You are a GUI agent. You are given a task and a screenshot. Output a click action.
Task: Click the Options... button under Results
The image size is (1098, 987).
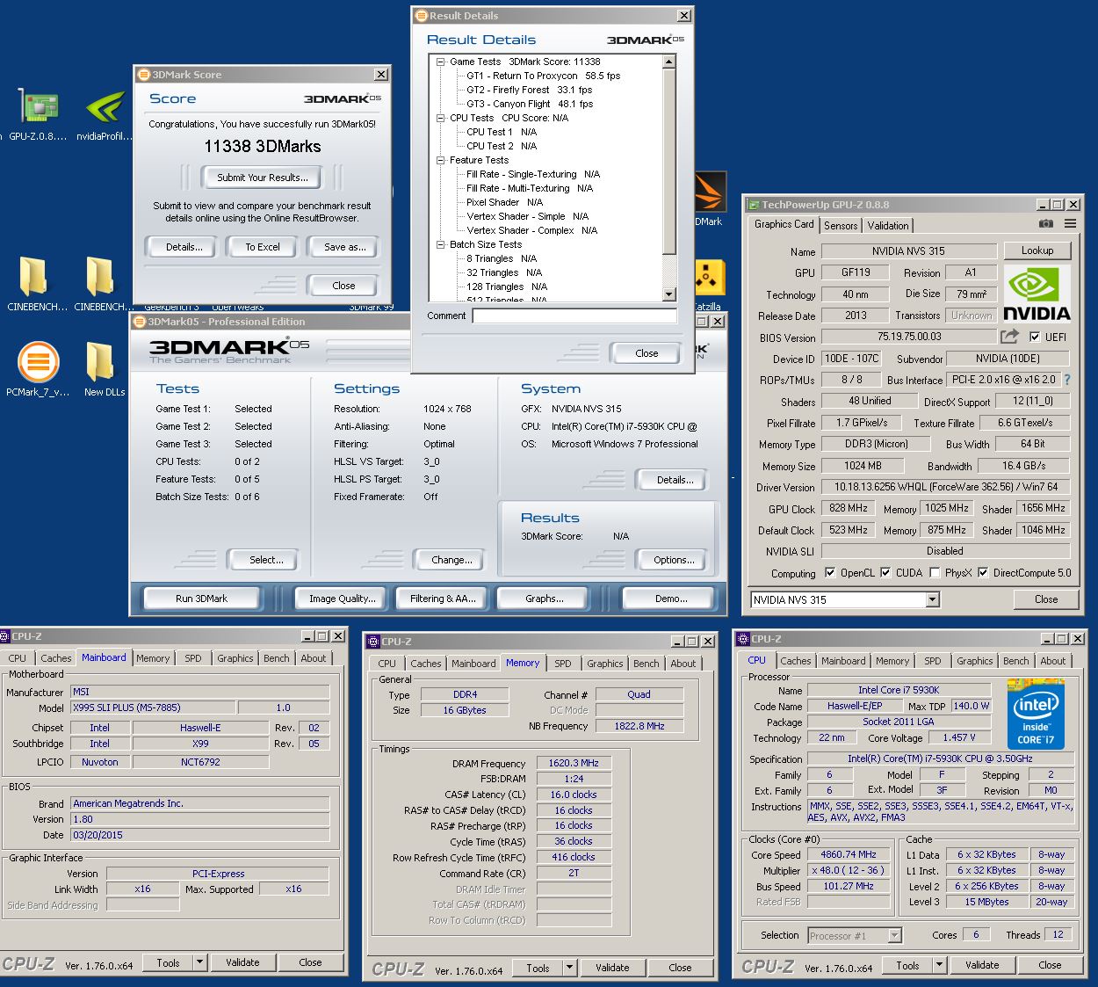(674, 560)
